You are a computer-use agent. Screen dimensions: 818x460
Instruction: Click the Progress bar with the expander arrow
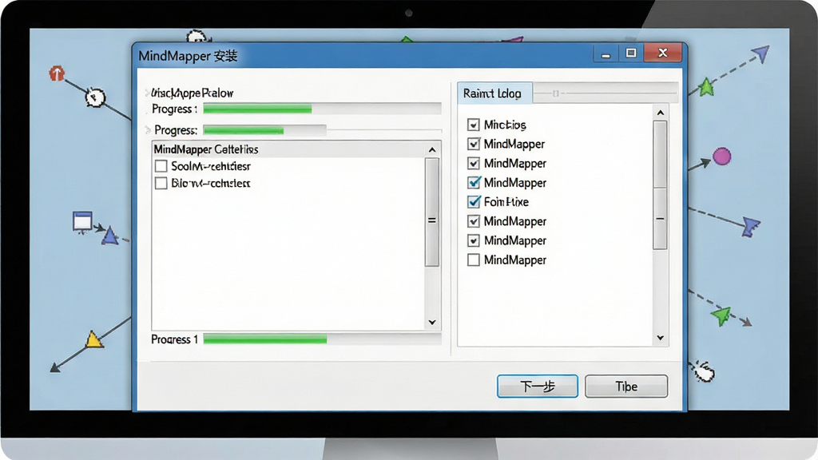(x=264, y=130)
